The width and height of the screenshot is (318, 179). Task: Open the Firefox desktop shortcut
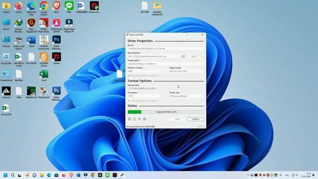click(19, 7)
